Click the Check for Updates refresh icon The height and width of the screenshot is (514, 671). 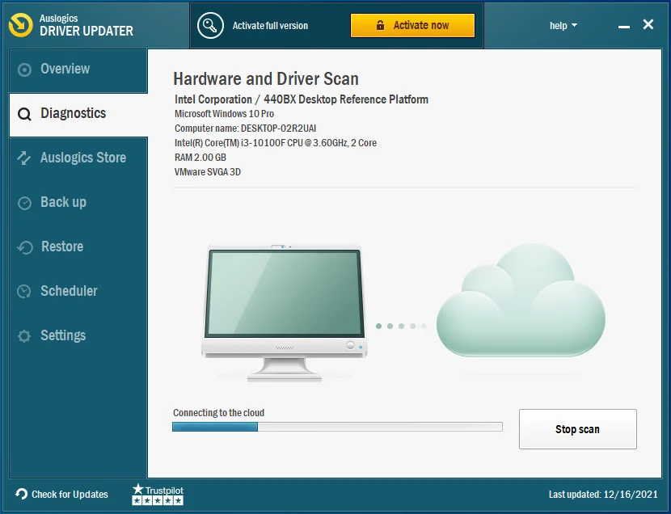[21, 495]
